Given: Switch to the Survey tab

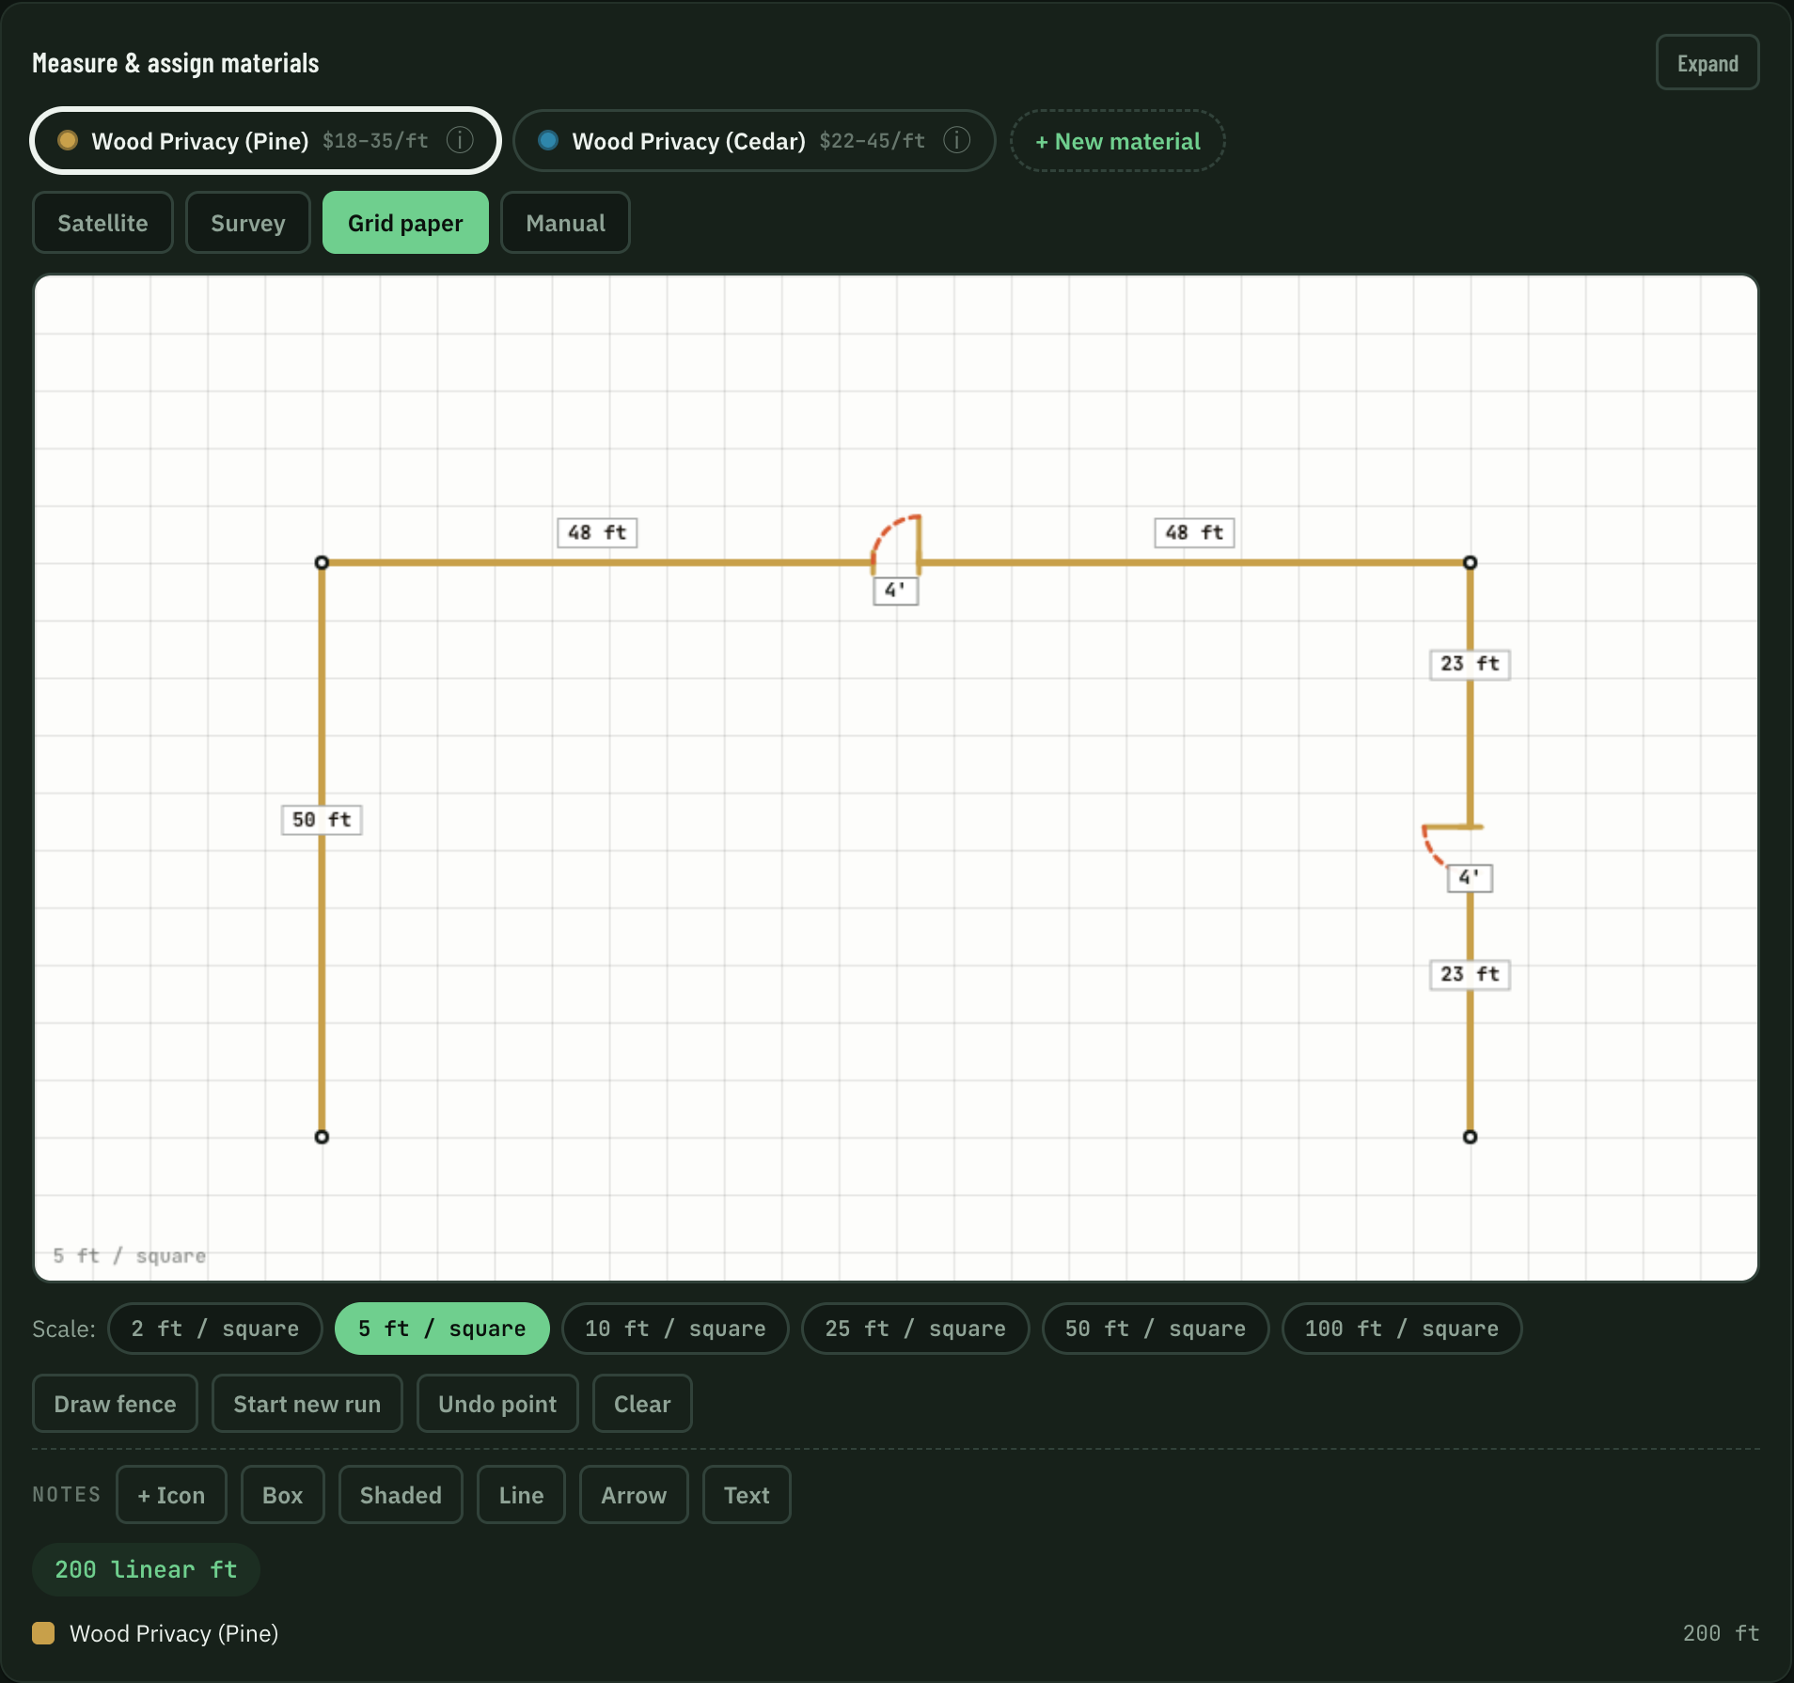Looking at the screenshot, I should (248, 223).
